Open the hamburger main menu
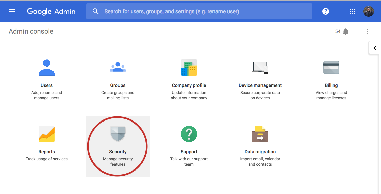381x194 pixels. [12, 11]
